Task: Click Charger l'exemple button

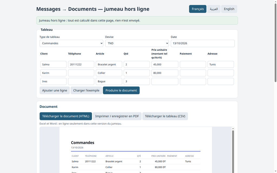Action: click(x=86, y=90)
